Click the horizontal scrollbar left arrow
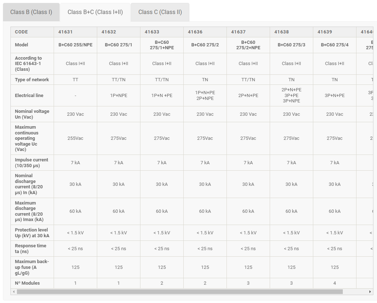Screen dimensions: 377x303 click(x=14, y=292)
